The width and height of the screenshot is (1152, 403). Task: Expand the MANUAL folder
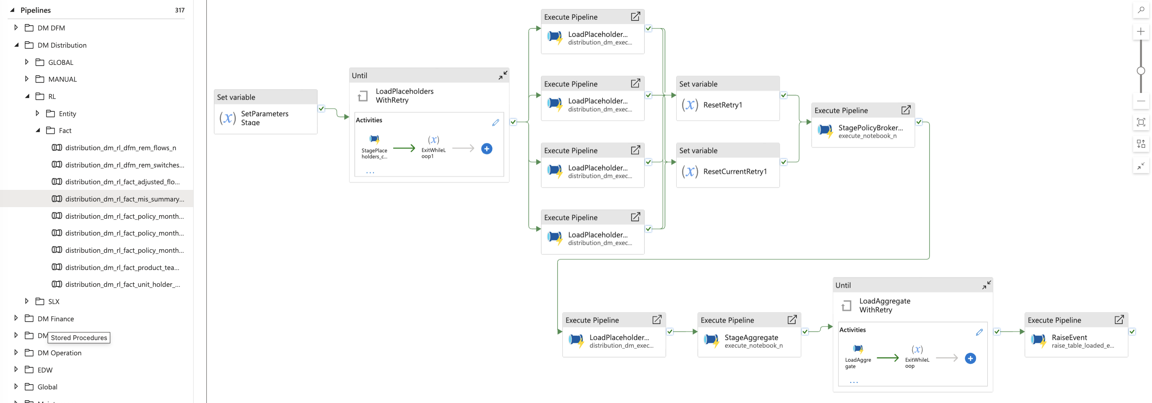pyautogui.click(x=27, y=79)
